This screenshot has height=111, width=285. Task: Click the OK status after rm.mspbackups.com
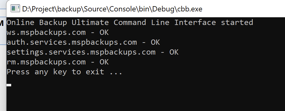tap(104, 62)
